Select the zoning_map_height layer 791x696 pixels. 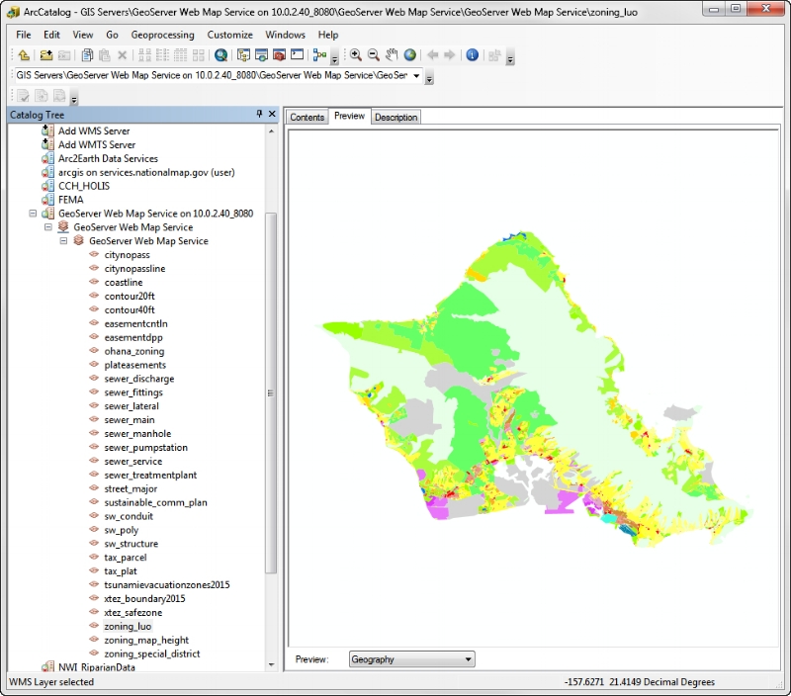point(146,640)
